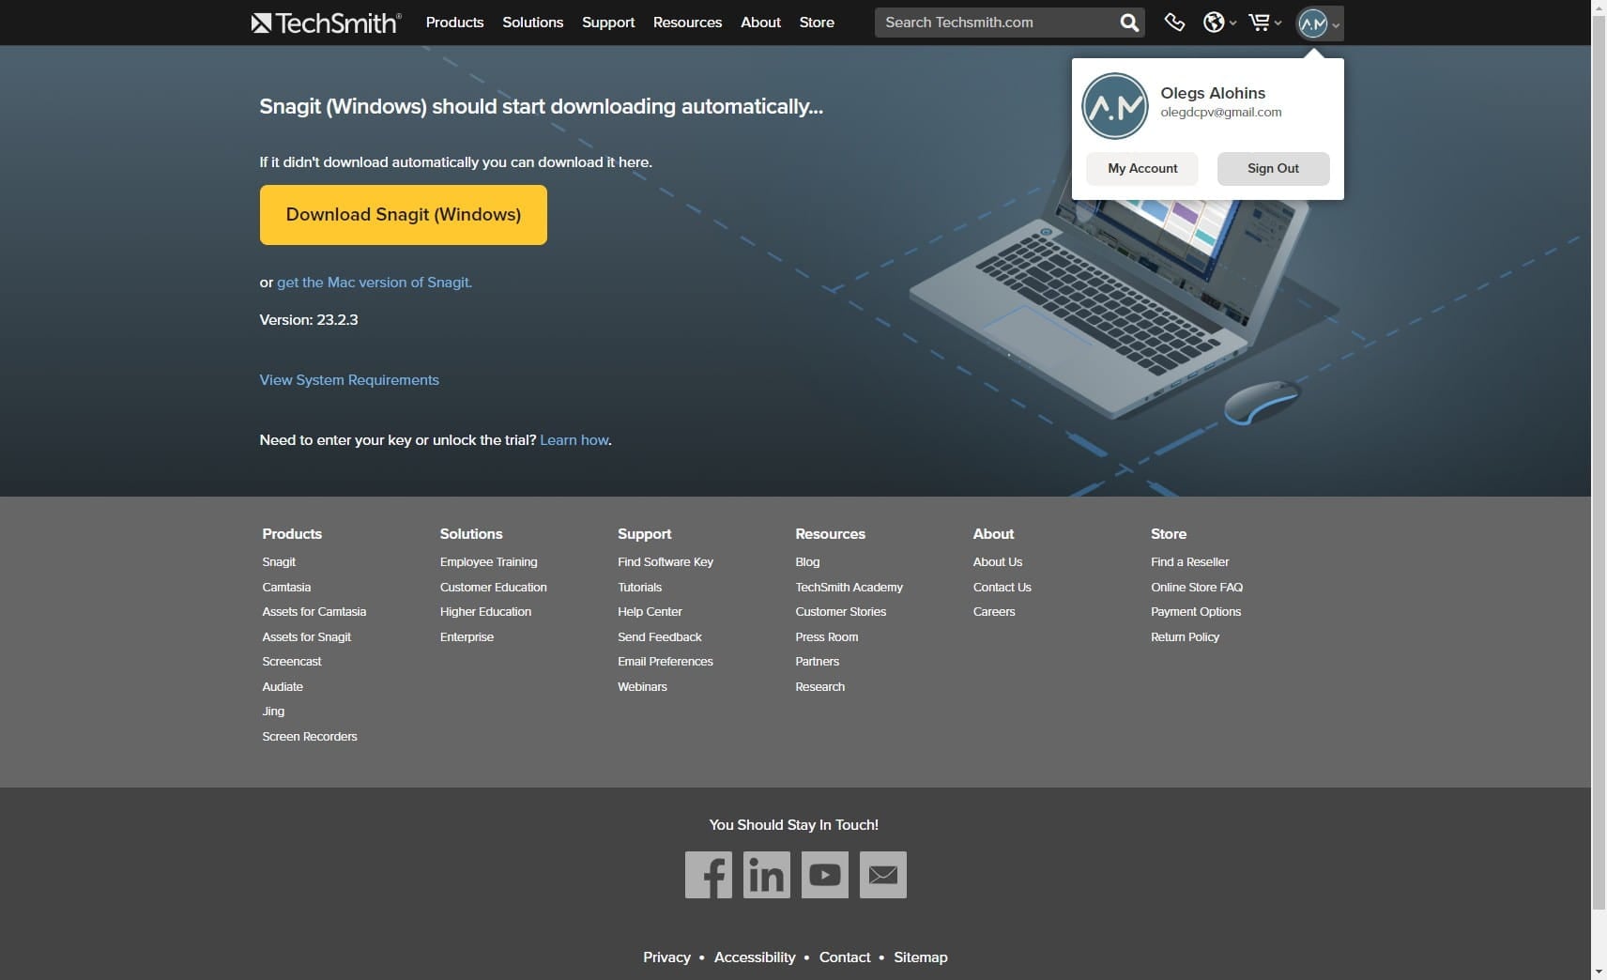Open the About Us footer link
The image size is (1607, 980).
click(998, 562)
